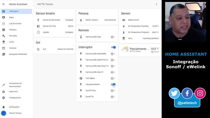Open the Histórico page
The height and width of the screenshot is (118, 210).
16,30
